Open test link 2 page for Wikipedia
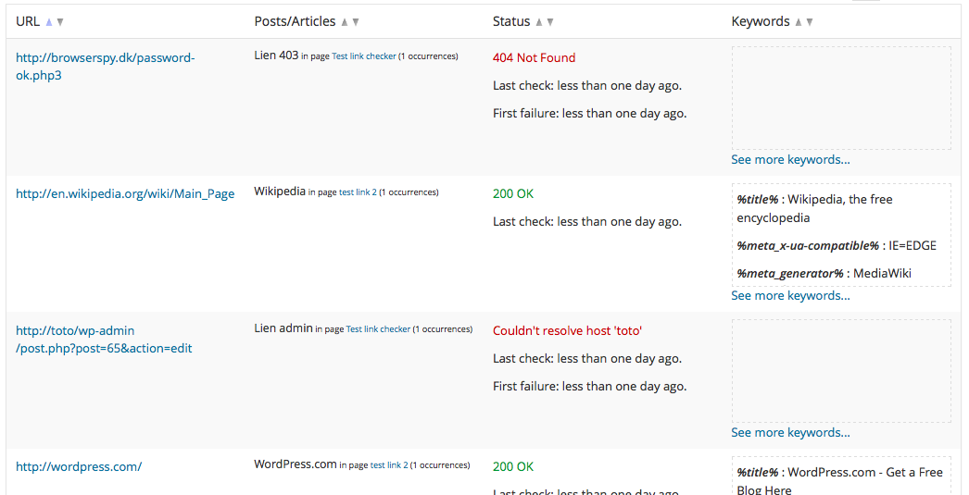The height and width of the screenshot is (495, 969). pos(358,192)
